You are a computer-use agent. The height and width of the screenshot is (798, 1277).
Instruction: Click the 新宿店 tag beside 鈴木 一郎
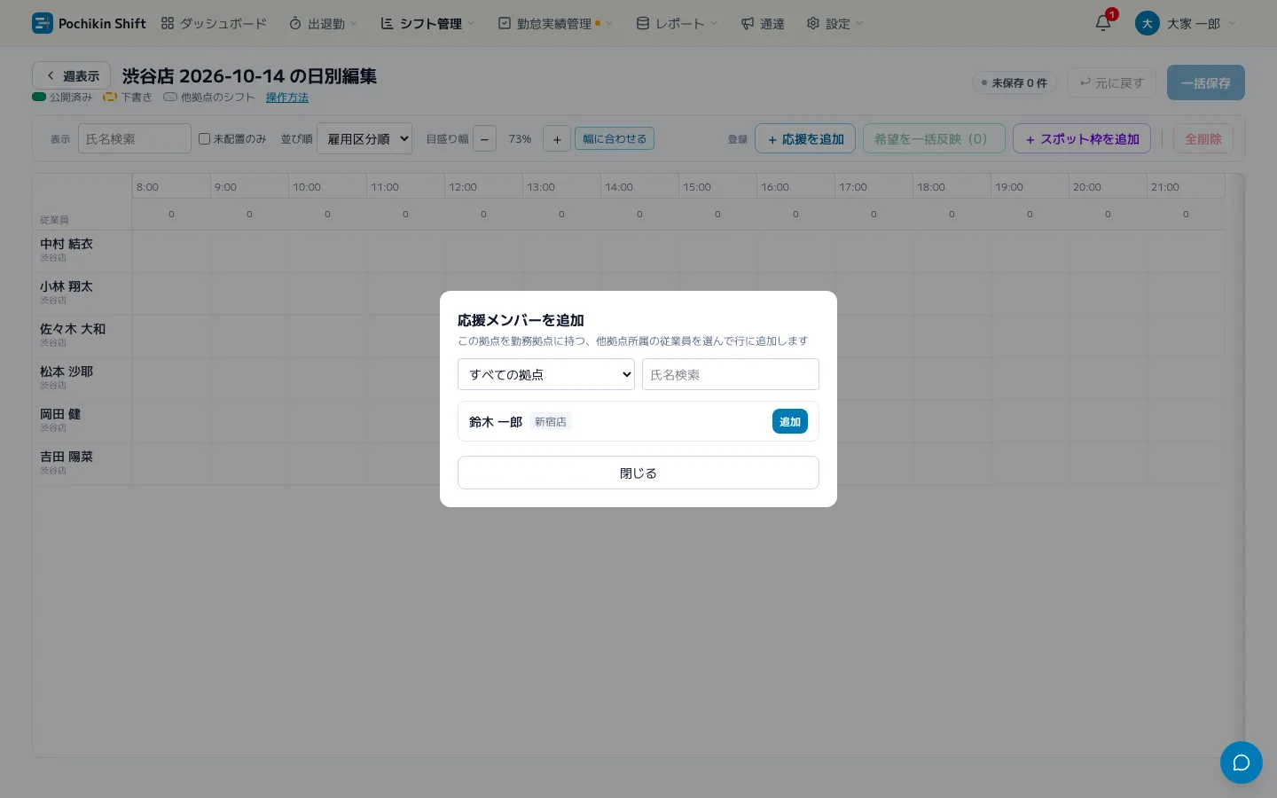tap(551, 422)
